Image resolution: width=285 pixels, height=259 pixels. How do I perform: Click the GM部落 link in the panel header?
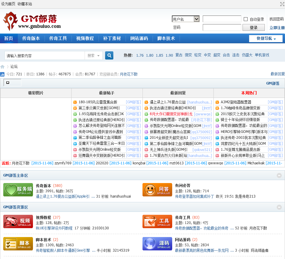[x=273, y=83]
